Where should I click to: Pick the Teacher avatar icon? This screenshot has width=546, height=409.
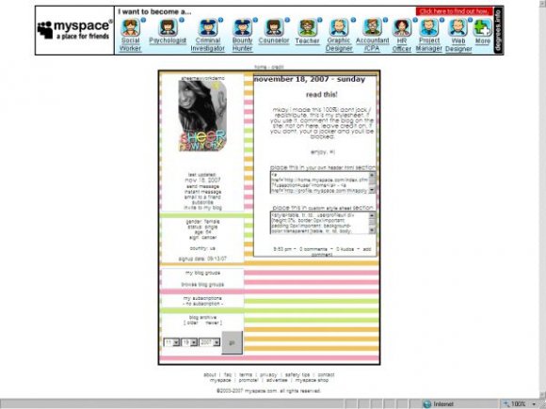[x=308, y=27]
